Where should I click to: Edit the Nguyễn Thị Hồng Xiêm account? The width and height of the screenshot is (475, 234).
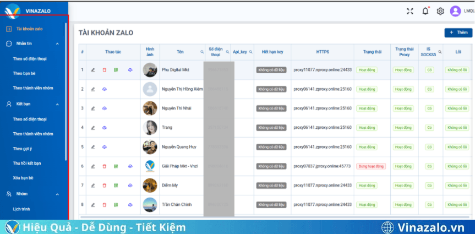[93, 89]
